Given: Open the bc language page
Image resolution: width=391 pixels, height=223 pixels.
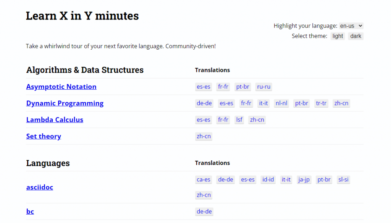Looking at the screenshot, I should pos(30,211).
